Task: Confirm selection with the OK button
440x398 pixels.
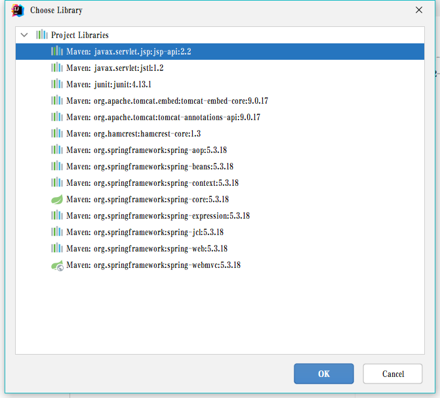Action: [x=323, y=374]
